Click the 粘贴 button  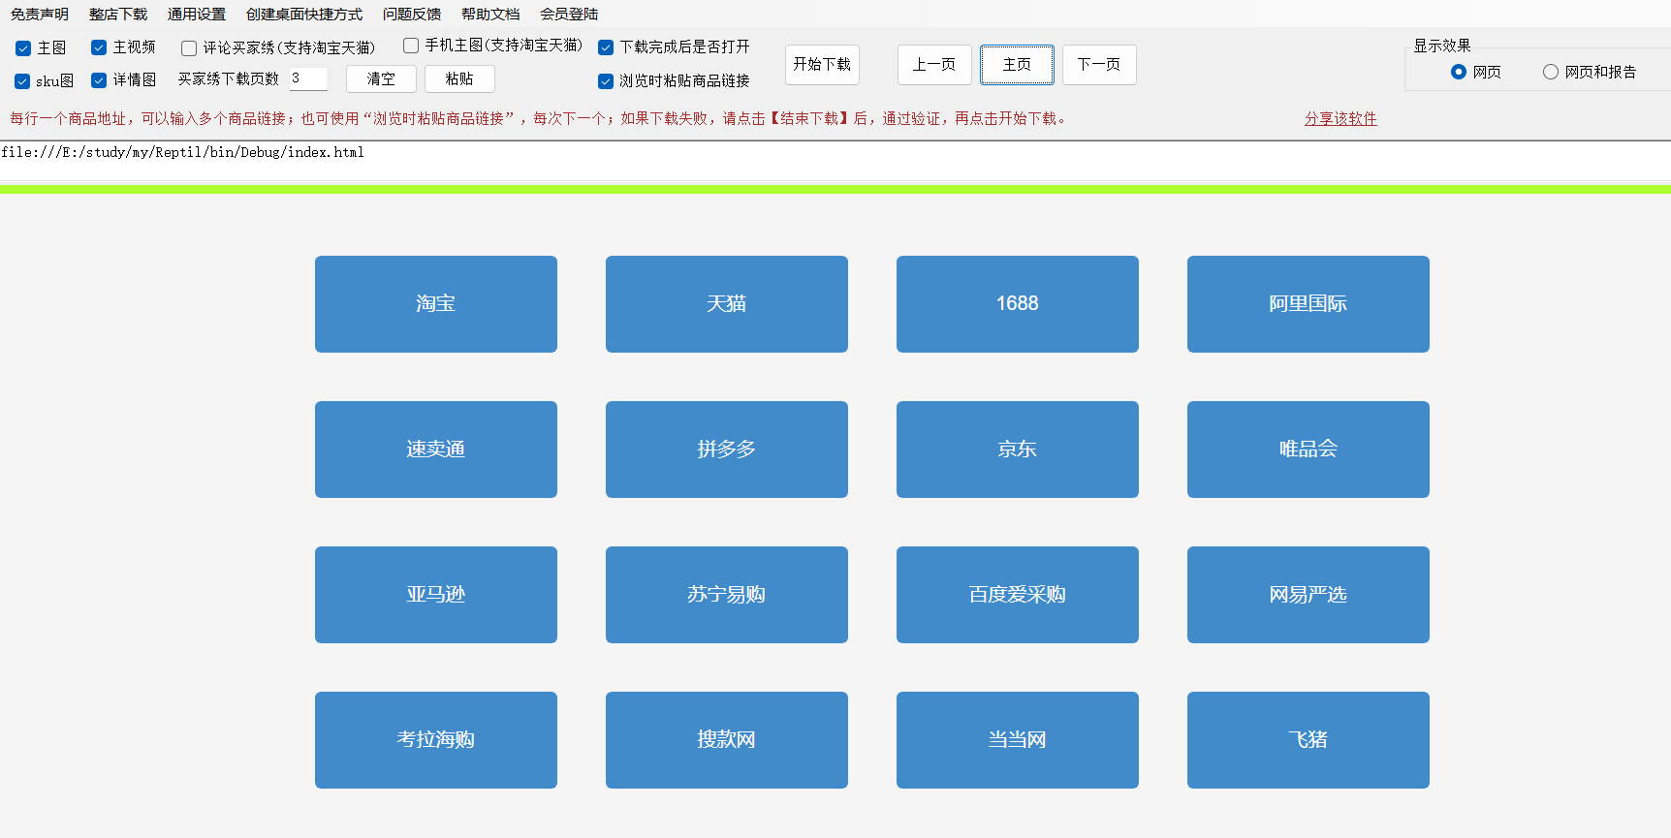459,79
